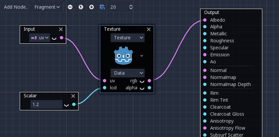Click the Godot icon texture thumbnail
Viewport: 279px width, 137px height.
[124, 55]
